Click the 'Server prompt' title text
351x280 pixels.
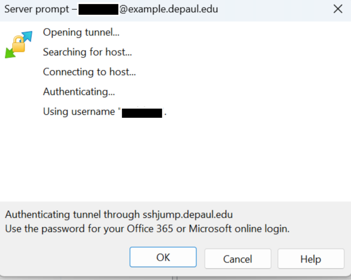(x=34, y=9)
